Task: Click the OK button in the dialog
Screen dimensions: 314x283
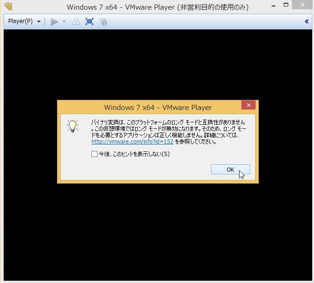Action: [x=230, y=169]
